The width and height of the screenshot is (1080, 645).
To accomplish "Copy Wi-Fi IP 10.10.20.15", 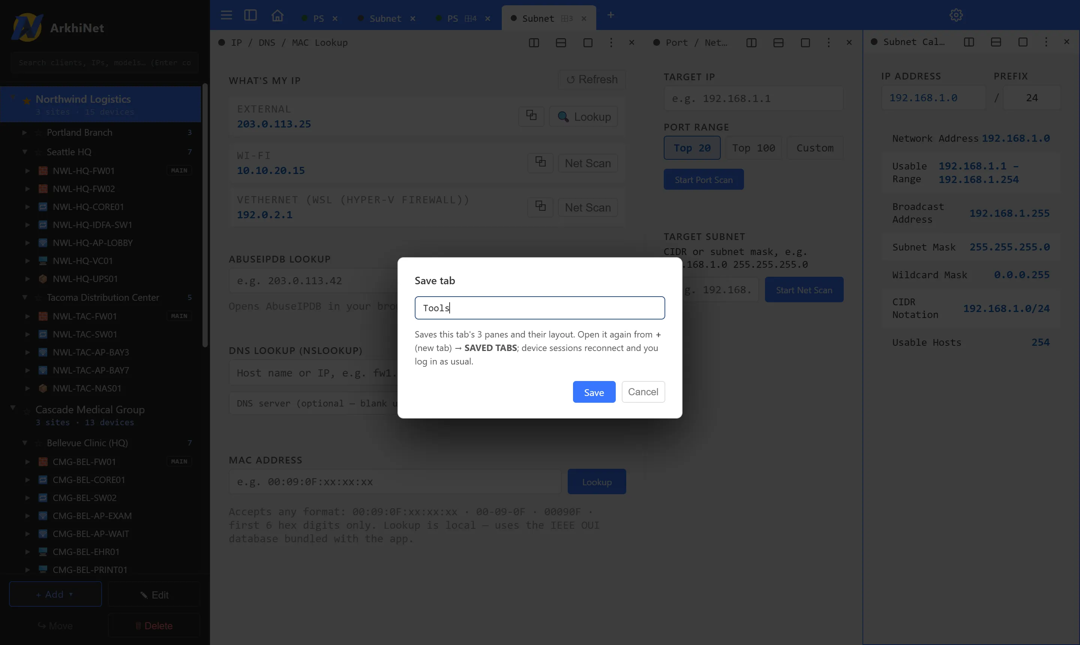I will tap(540, 162).
